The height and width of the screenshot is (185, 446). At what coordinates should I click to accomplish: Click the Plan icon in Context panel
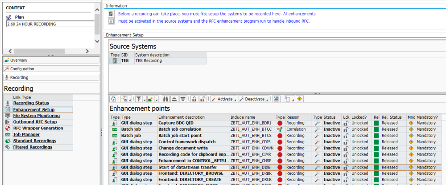coord(8,17)
